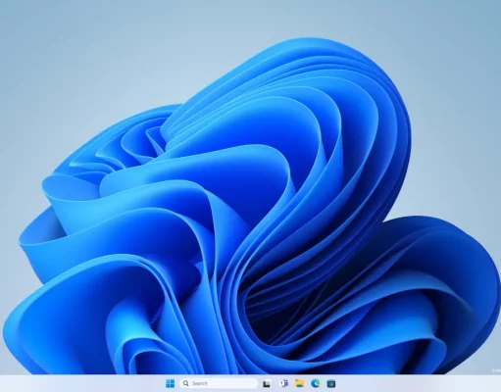Click the evaluation watermark text on desktop
Image resolution: width=501 pixels, height=392 pixels.
[496, 370]
